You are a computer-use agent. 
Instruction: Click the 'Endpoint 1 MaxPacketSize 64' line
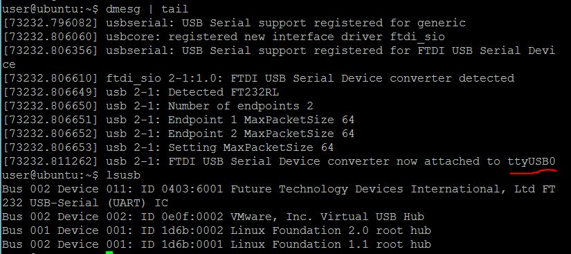[261, 120]
